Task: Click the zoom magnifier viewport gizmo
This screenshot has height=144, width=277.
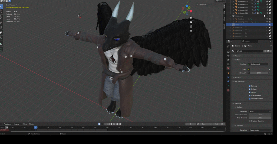Action: 191,18
